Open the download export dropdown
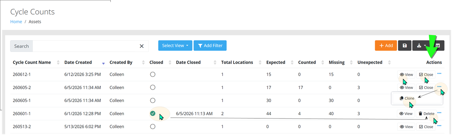Image resolution: width=453 pixels, height=136 pixels. (x=421, y=46)
